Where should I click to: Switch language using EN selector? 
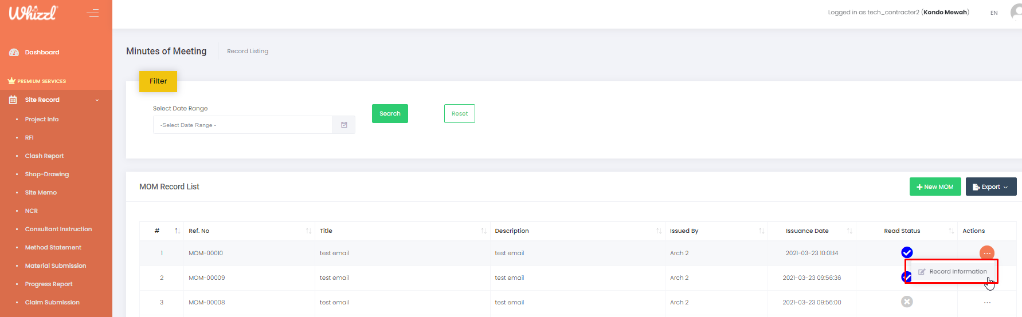pyautogui.click(x=994, y=13)
